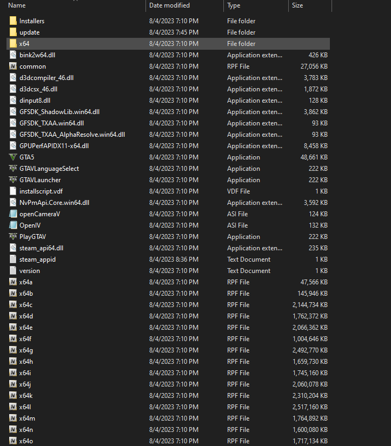Screen dimensions: 391x446
Task: Select the x64h file name
Action: click(x=26, y=362)
